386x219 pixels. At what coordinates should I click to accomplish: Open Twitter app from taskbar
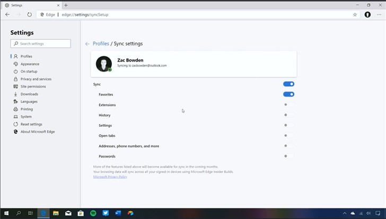[x=106, y=213]
